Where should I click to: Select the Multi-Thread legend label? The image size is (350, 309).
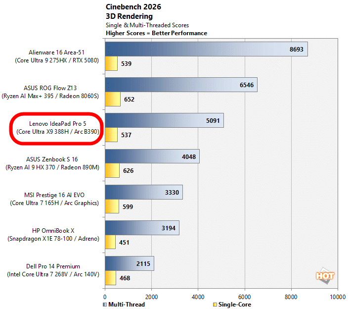pyautogui.click(x=127, y=304)
